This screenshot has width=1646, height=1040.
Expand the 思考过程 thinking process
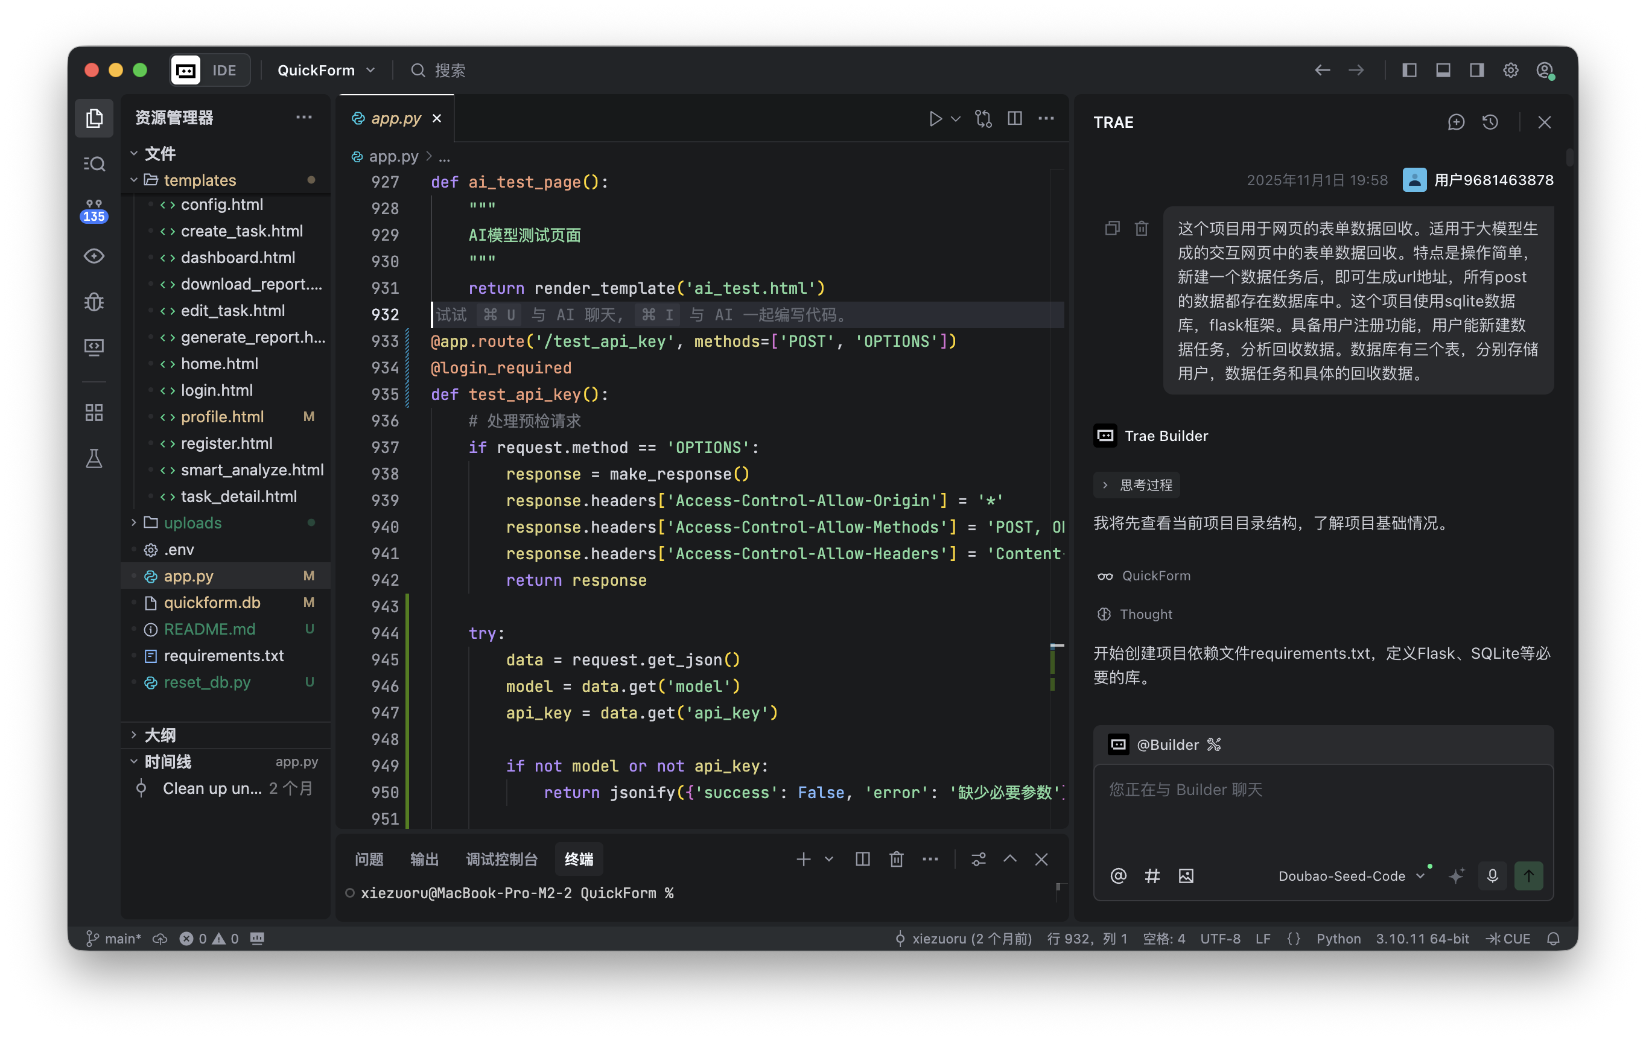pyautogui.click(x=1136, y=484)
